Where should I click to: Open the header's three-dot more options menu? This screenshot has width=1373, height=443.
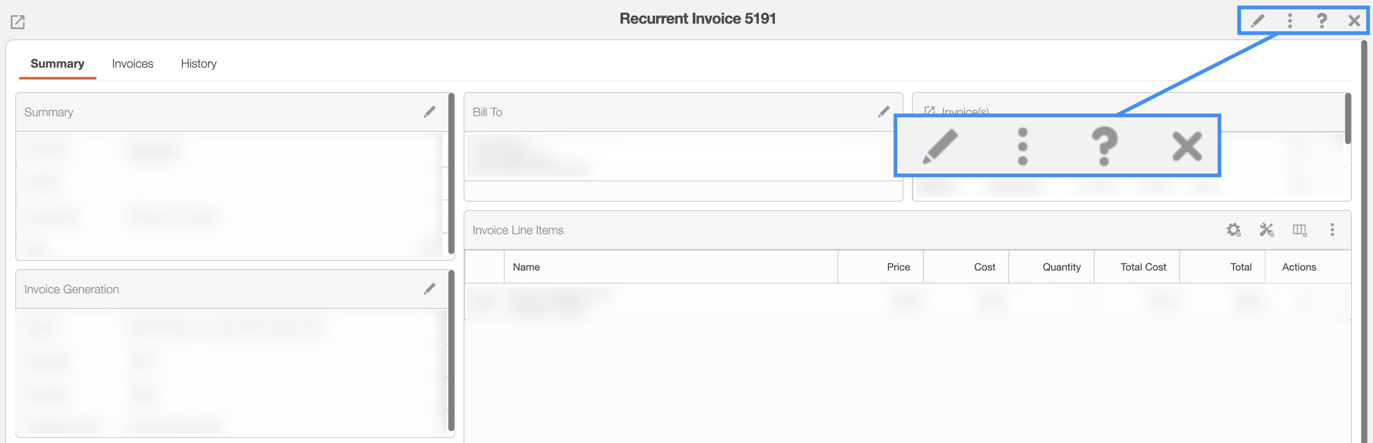1290,21
